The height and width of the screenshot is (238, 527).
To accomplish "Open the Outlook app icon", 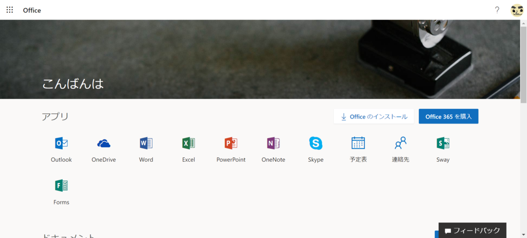I will pos(61,143).
